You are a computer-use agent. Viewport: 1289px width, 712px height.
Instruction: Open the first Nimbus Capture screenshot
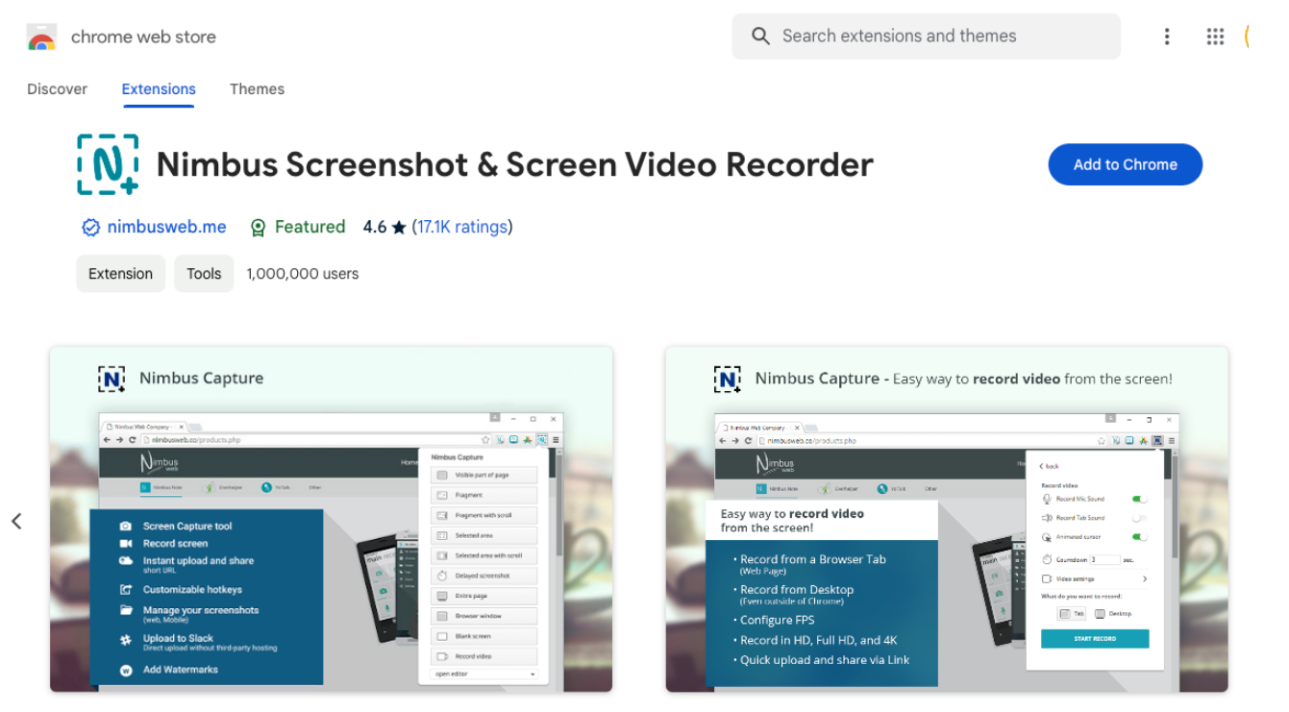(331, 519)
